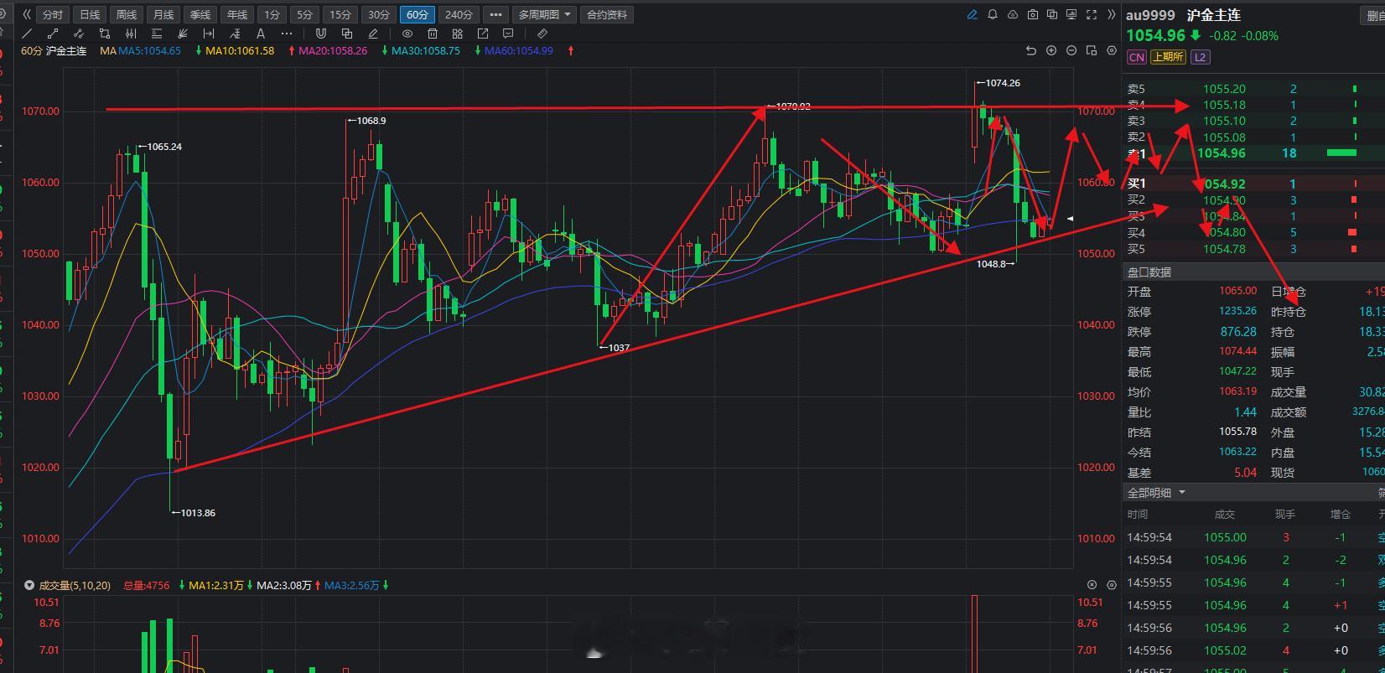Click the 买1 bid price row
Viewport: 1385px width, 673px height.
coord(1253,184)
